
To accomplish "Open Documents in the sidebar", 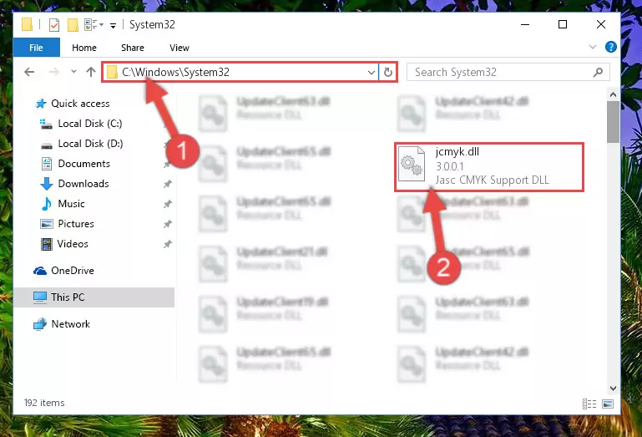I will click(84, 164).
